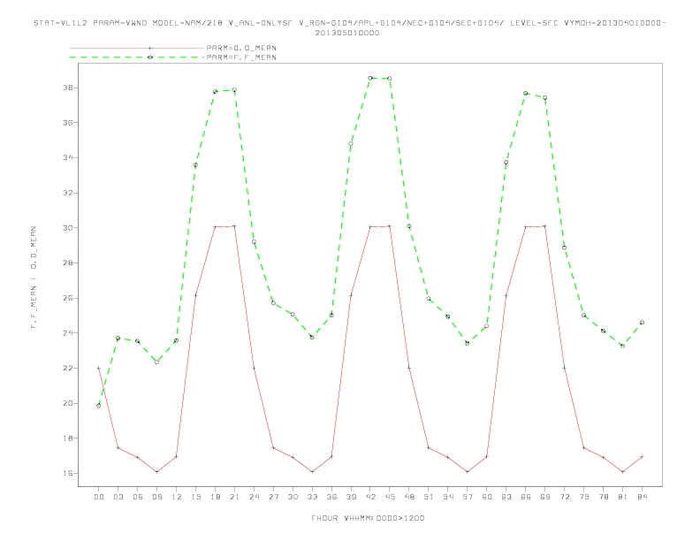
Task: Click y-axis tick label 18
Action: click(68, 438)
